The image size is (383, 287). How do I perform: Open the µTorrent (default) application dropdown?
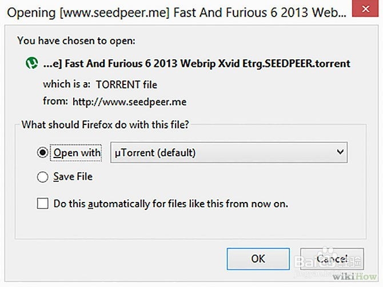point(228,152)
